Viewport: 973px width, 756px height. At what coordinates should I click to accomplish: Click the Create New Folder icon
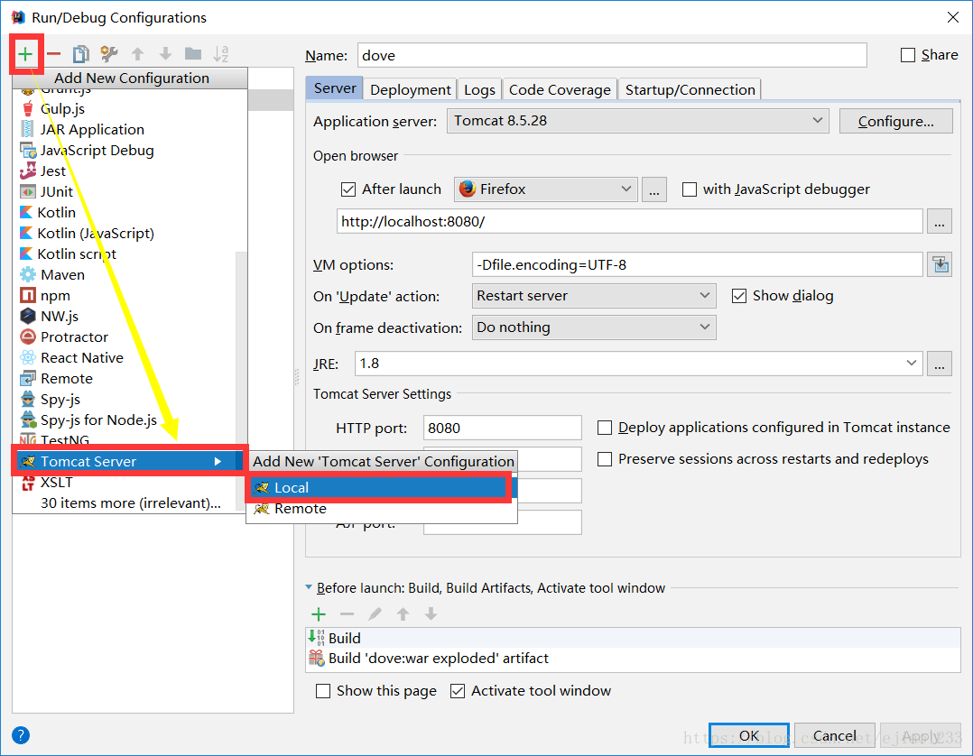tap(193, 54)
